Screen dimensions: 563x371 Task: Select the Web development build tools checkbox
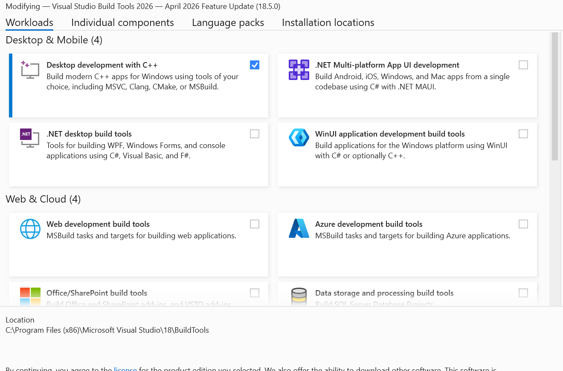(x=255, y=224)
